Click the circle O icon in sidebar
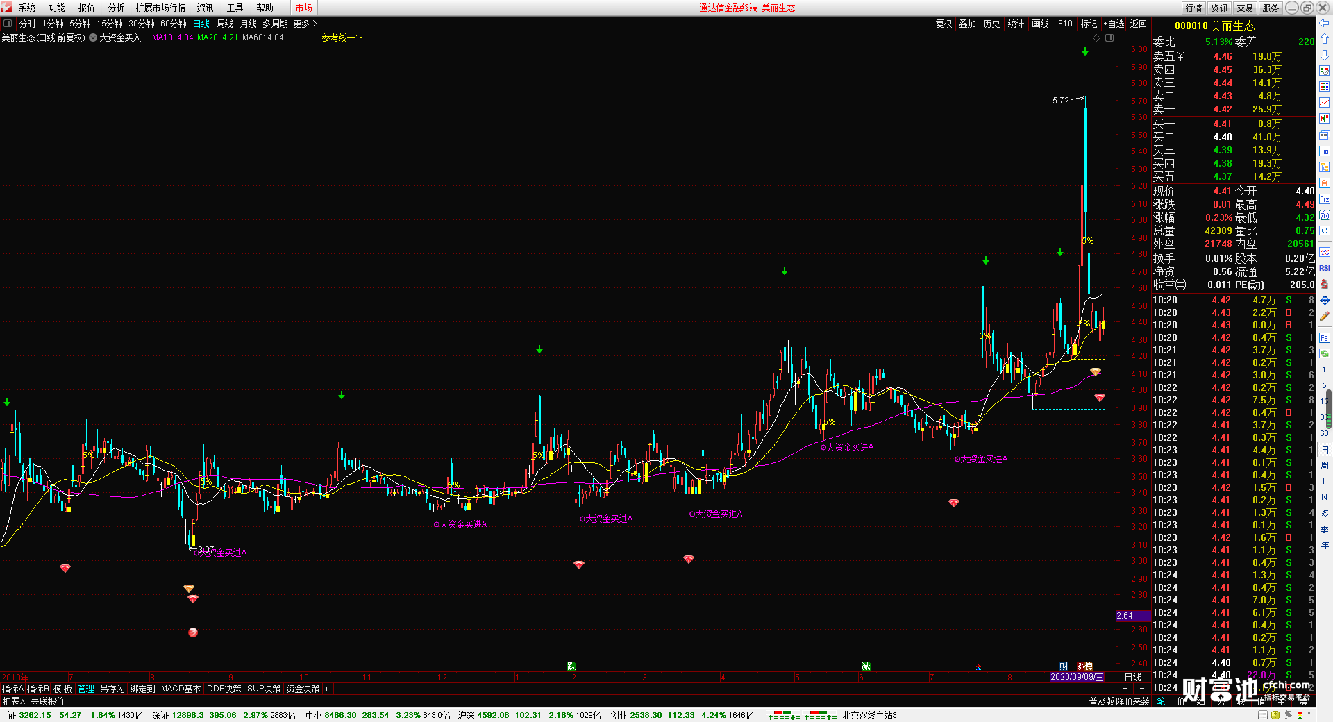 [1324, 230]
